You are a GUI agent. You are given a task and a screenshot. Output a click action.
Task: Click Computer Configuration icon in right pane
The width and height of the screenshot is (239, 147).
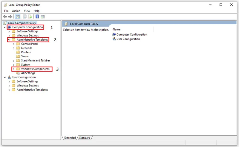coord(114,34)
